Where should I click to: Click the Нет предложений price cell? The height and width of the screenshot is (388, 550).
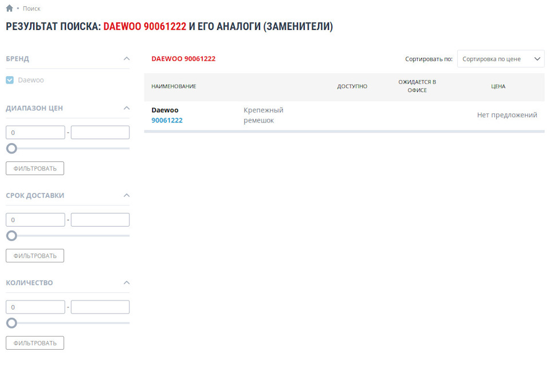pos(507,115)
